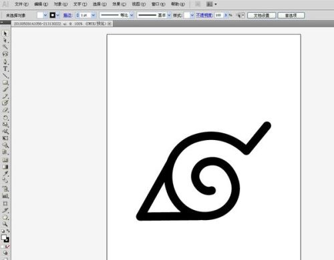The height and width of the screenshot is (260, 334).
Task: Open the Arrange Documents dropdown
Action: point(211,4)
